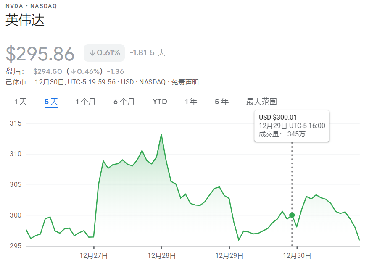Click the 英伟达 company name heading
This screenshot has height=265, width=369.
pos(25,20)
